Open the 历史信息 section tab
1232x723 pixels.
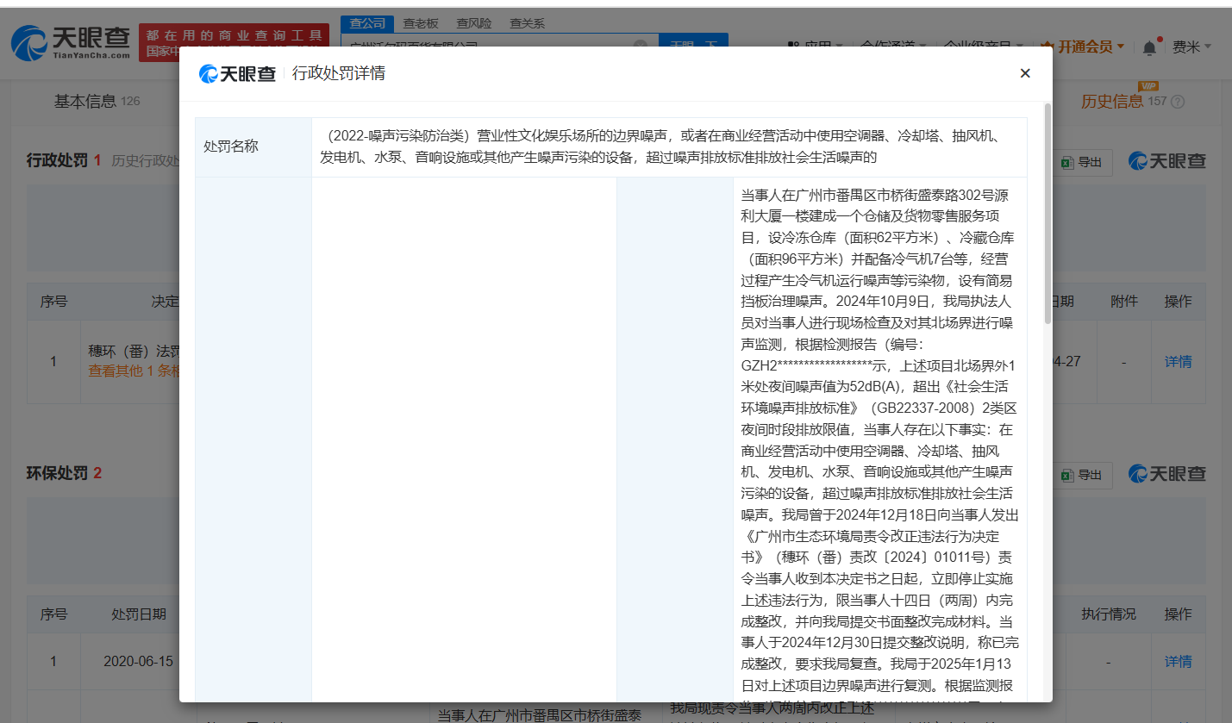click(x=1112, y=102)
